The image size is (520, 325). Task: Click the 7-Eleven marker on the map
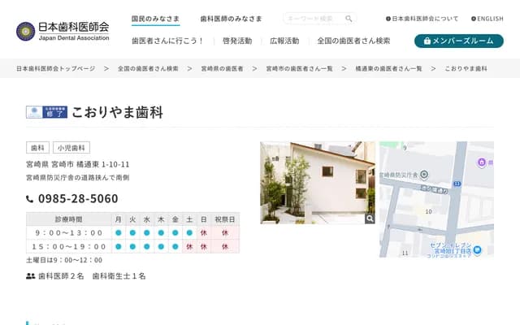(477, 249)
